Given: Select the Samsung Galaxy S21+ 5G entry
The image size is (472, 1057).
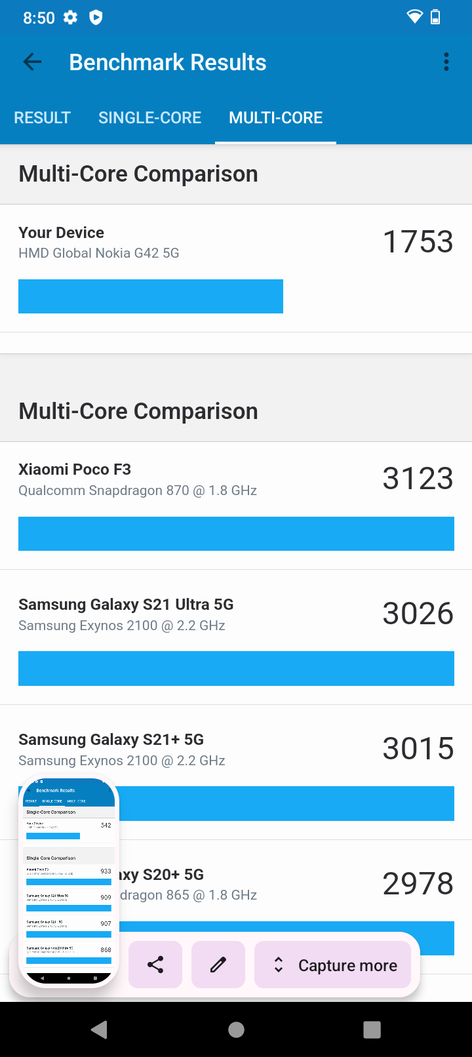Looking at the screenshot, I should point(236,772).
